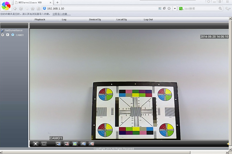Screen dimensions: 232x154
Task: Open the address bar history dropdown arrow
Action: 175,8
